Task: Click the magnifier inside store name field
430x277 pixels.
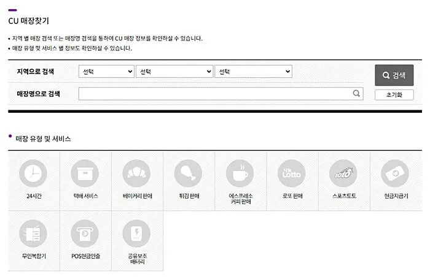Action: click(356, 94)
